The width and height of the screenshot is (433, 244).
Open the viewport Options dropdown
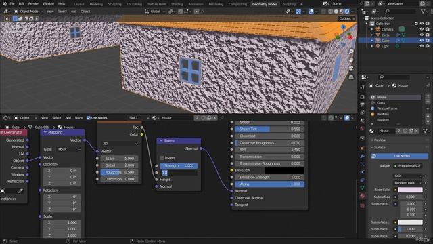tap(346, 18)
